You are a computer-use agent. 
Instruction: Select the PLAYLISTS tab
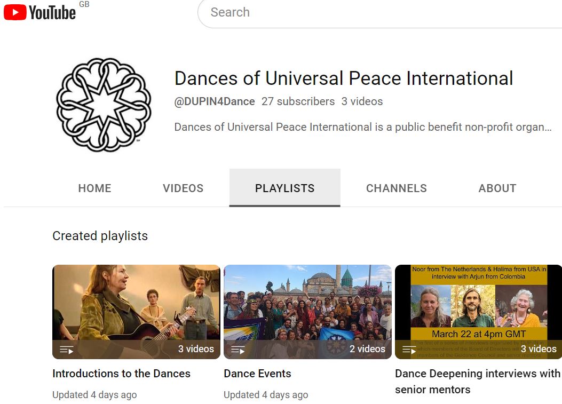click(284, 188)
